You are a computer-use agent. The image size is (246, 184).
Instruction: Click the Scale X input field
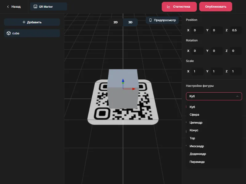(x=197, y=71)
